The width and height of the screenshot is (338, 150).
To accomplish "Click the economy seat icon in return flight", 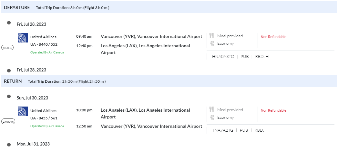I will 212,117.
